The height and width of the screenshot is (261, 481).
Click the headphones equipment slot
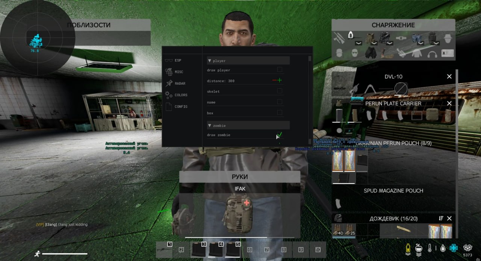[433, 53]
